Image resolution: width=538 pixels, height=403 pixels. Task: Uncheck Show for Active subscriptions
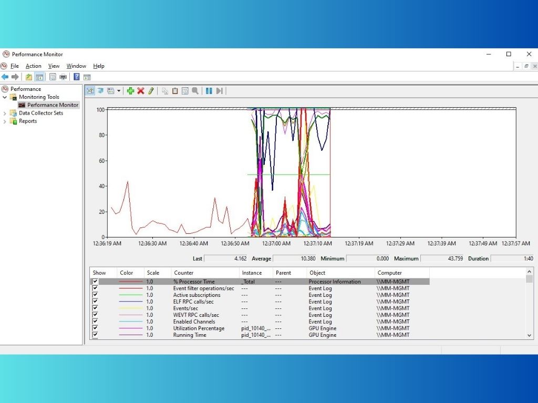95,295
